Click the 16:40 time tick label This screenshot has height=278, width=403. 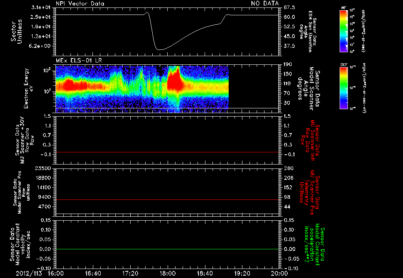tap(93, 273)
